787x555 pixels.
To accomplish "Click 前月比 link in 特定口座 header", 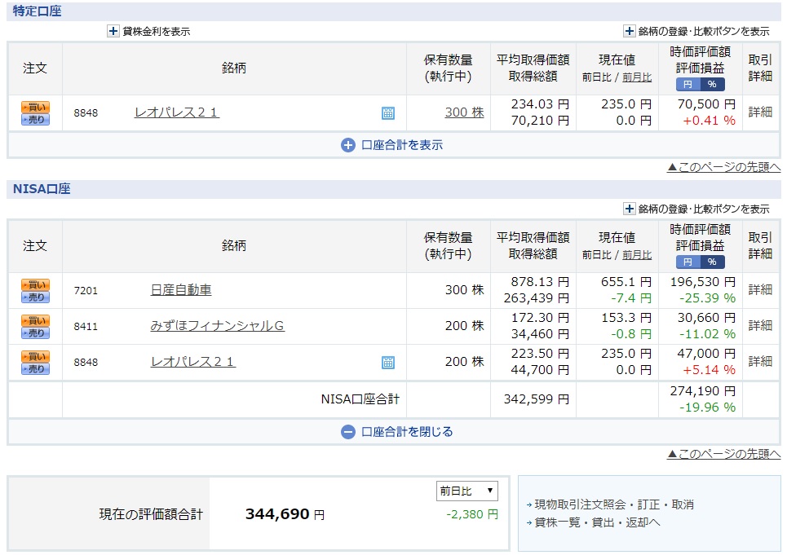I will click(637, 77).
